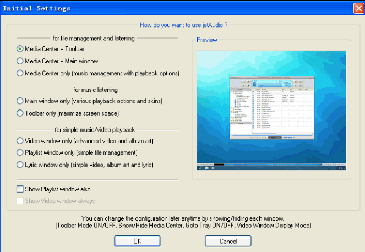Viewport: 365px width, 252px height.
Task: Dismiss dialog with Cancel button
Action: coord(228,241)
